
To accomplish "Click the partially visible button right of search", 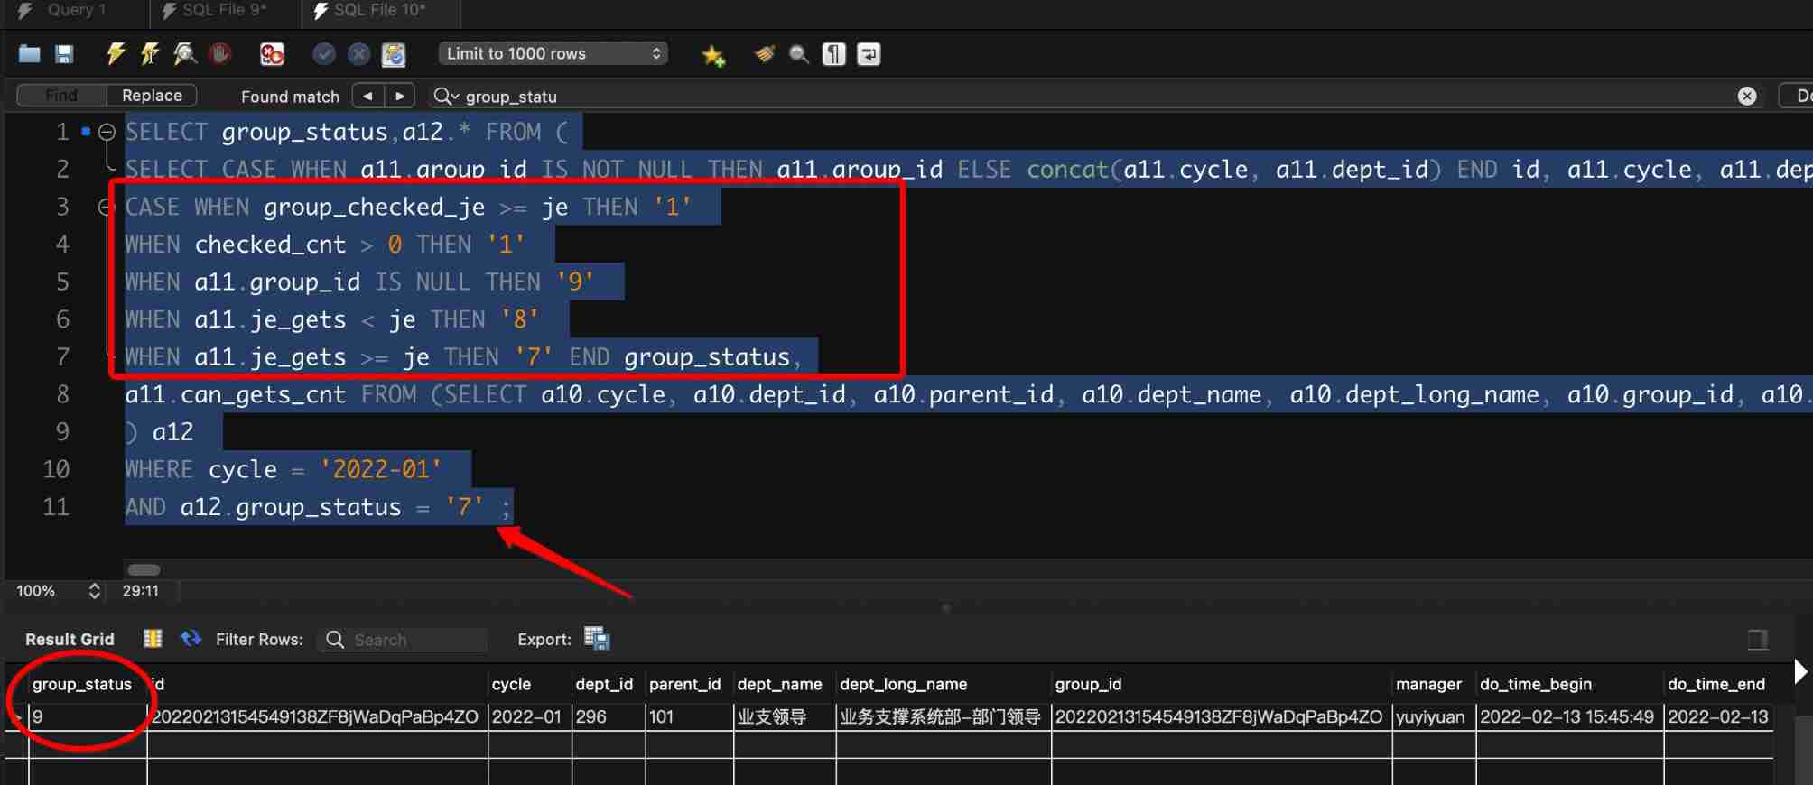I will [x=1797, y=95].
